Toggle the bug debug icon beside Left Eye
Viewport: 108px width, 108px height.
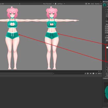pyautogui.click(x=56, y=4)
